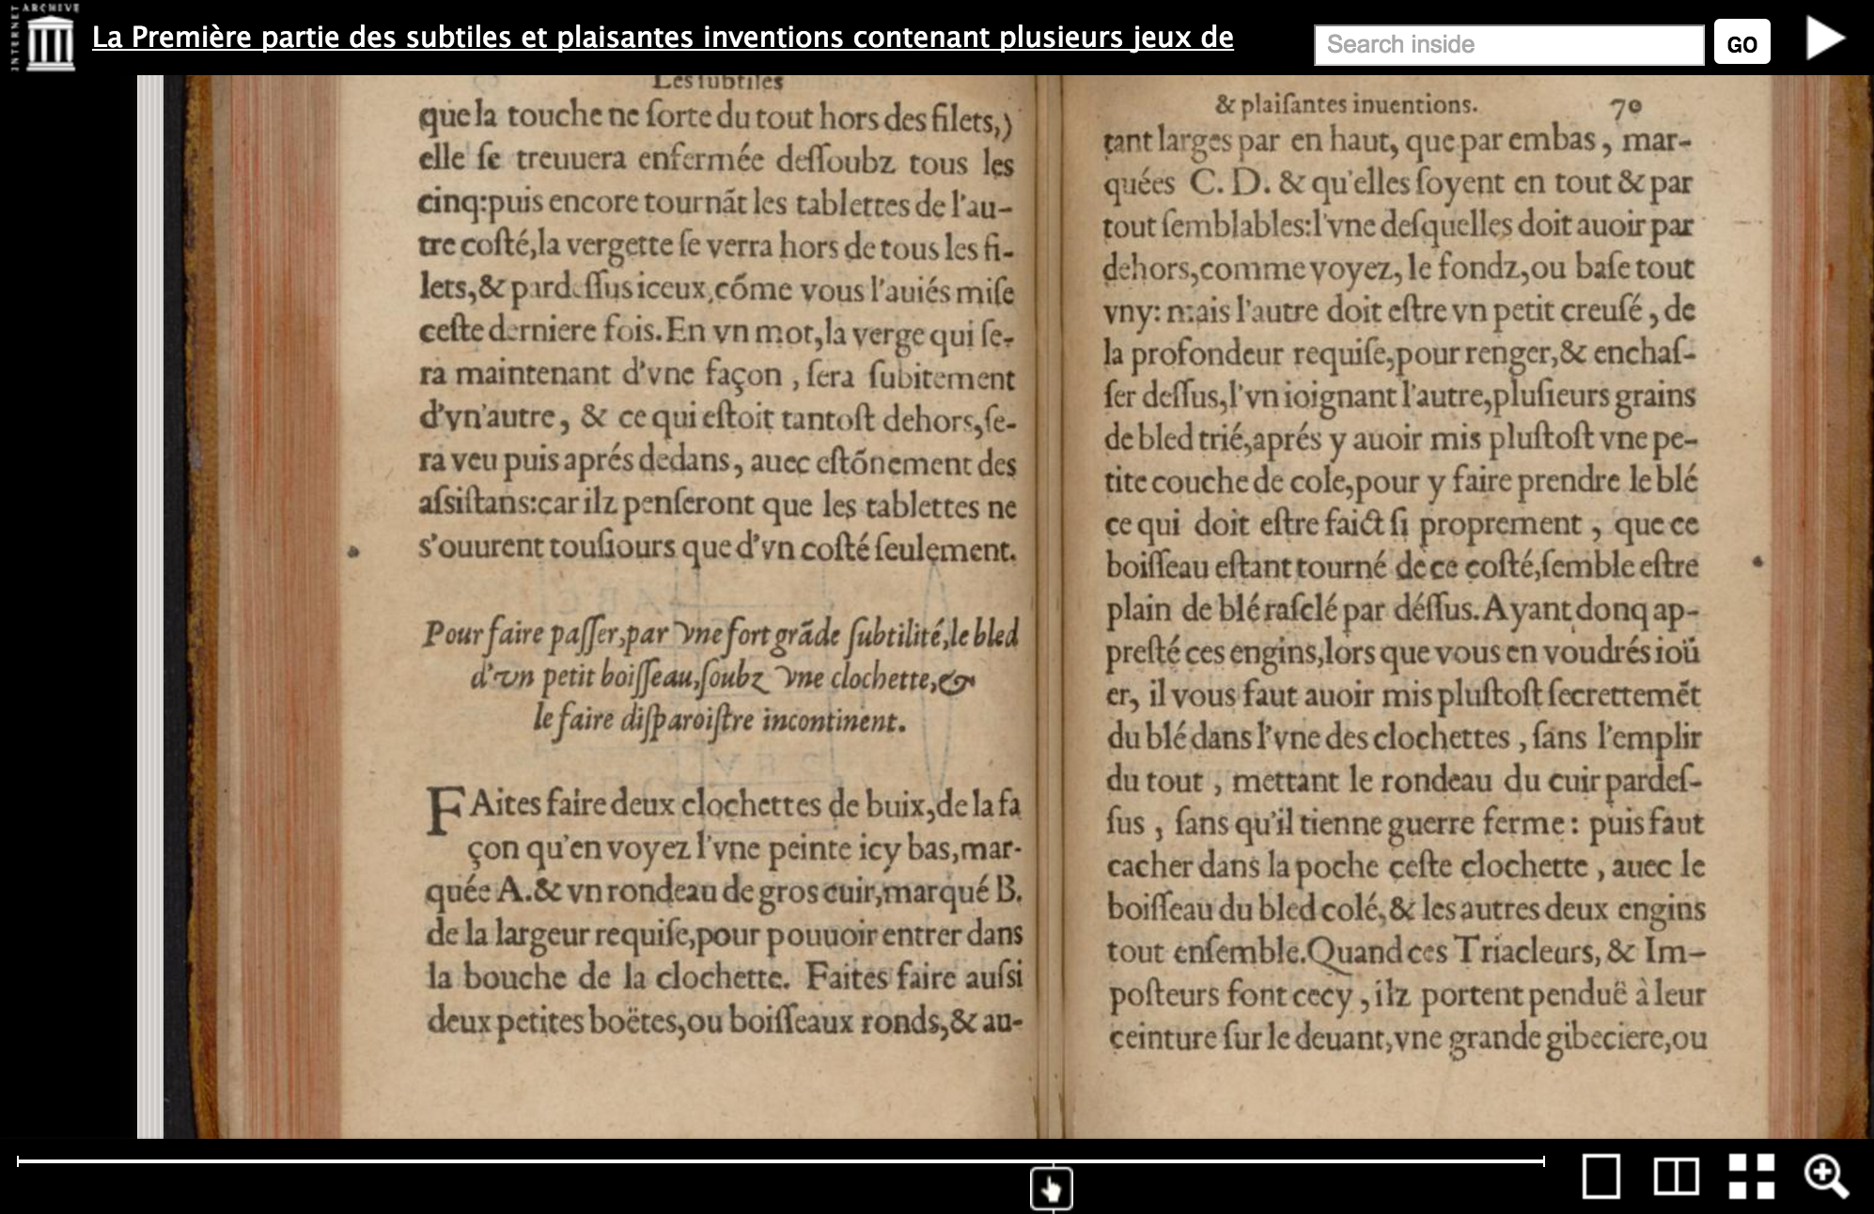
Task: Click drop-cap line 'FAites faire deux clochettes'
Action: point(724,806)
